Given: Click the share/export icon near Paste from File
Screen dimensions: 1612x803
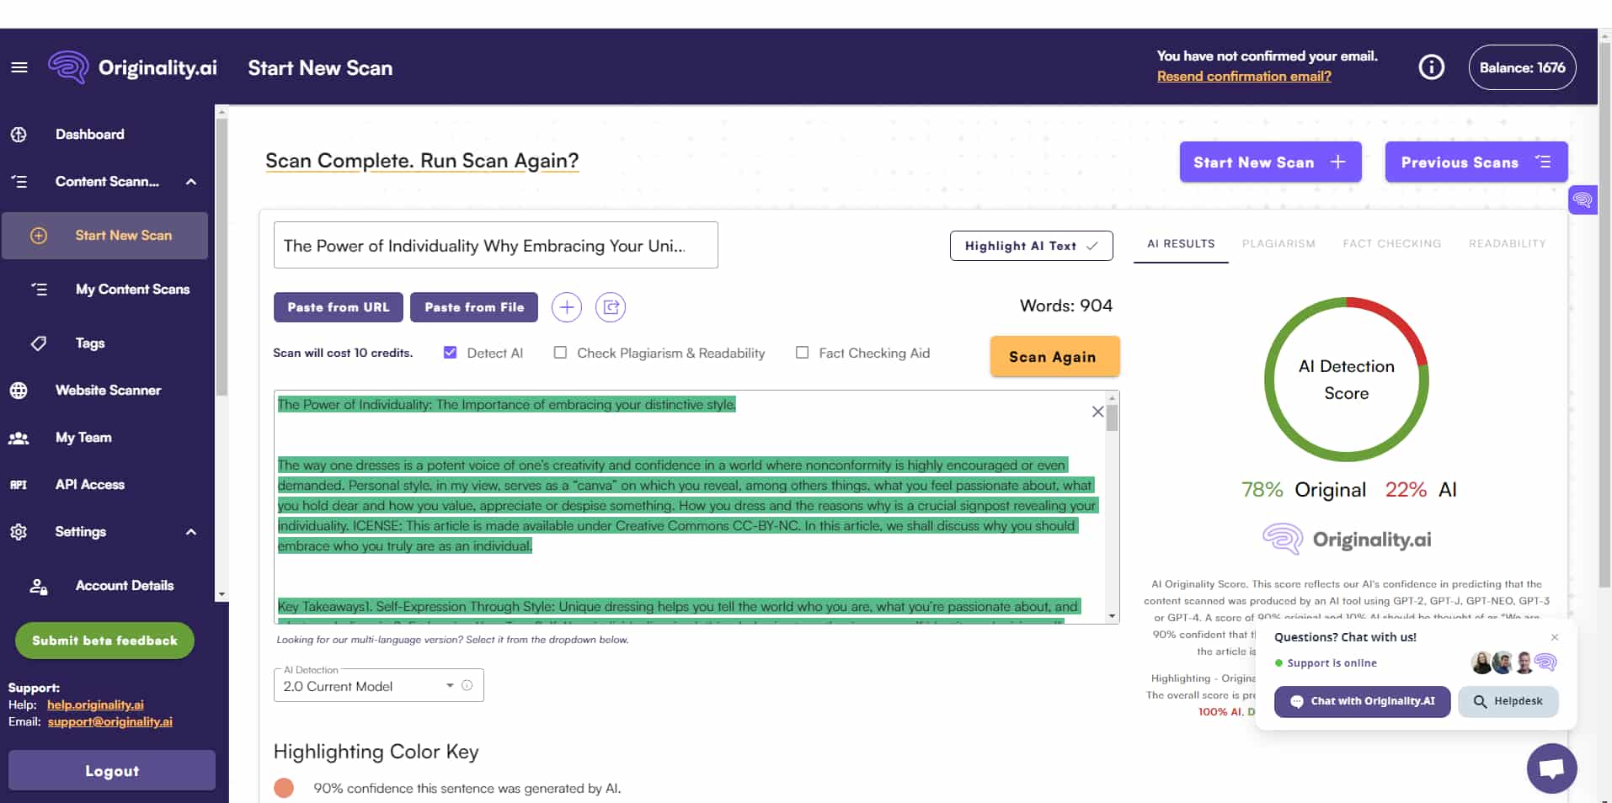Looking at the screenshot, I should pos(611,307).
